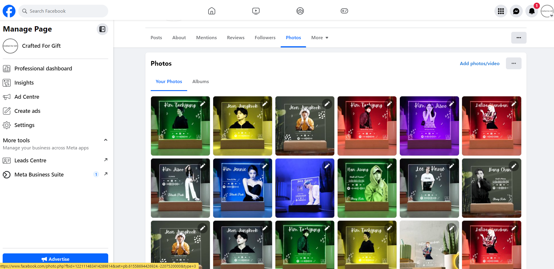The height and width of the screenshot is (269, 554).
Task: Collapse the Manage Page sidebar
Action: [102, 29]
